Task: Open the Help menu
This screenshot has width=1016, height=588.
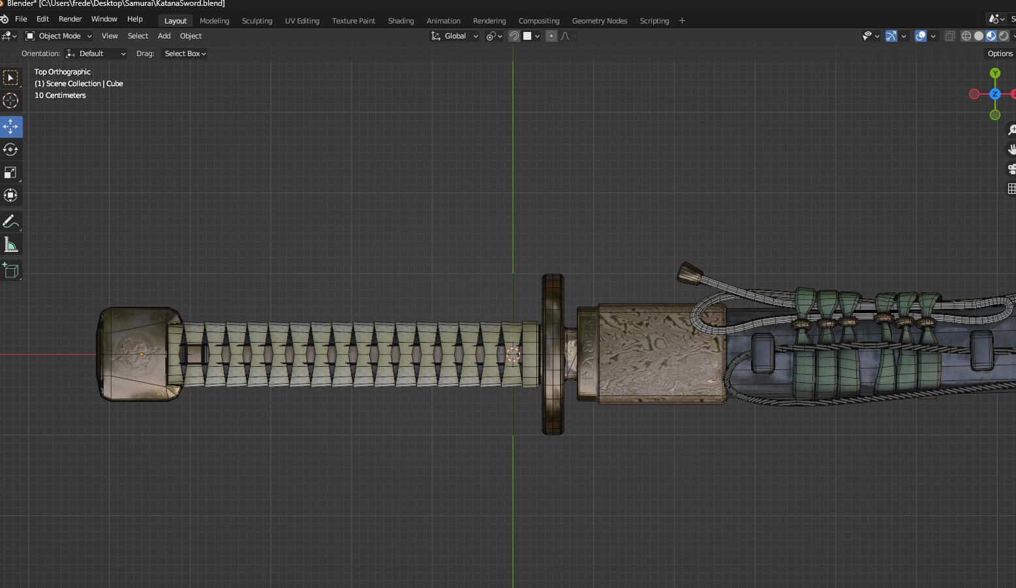Action: pyautogui.click(x=135, y=19)
